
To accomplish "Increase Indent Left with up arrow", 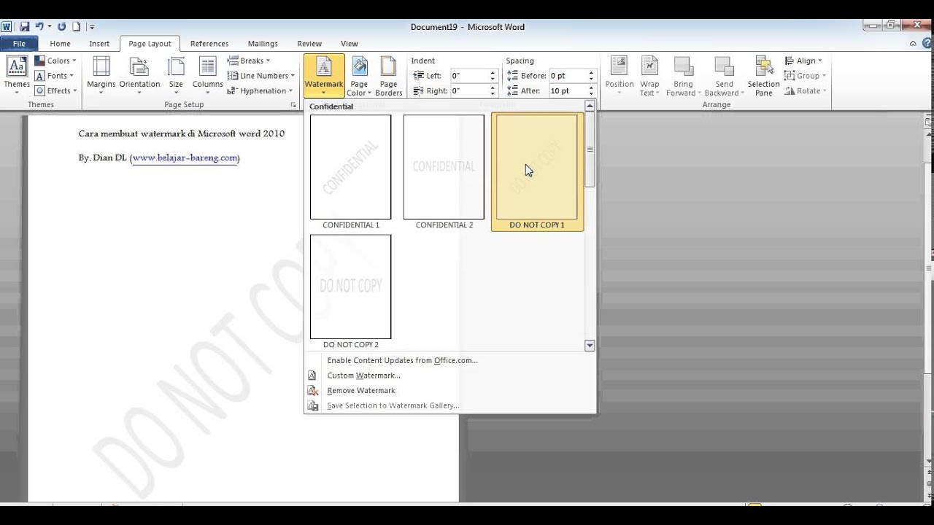I will coord(493,73).
